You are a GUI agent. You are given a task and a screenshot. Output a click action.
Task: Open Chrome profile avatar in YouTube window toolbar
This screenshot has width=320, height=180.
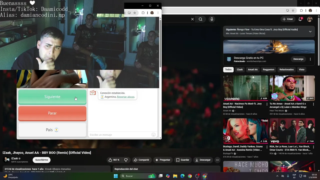tap(310, 10)
